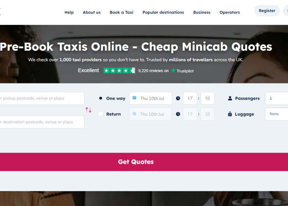Click the Trustpilot five-star rating graphic
The height and width of the screenshot is (206, 288).
click(x=119, y=71)
